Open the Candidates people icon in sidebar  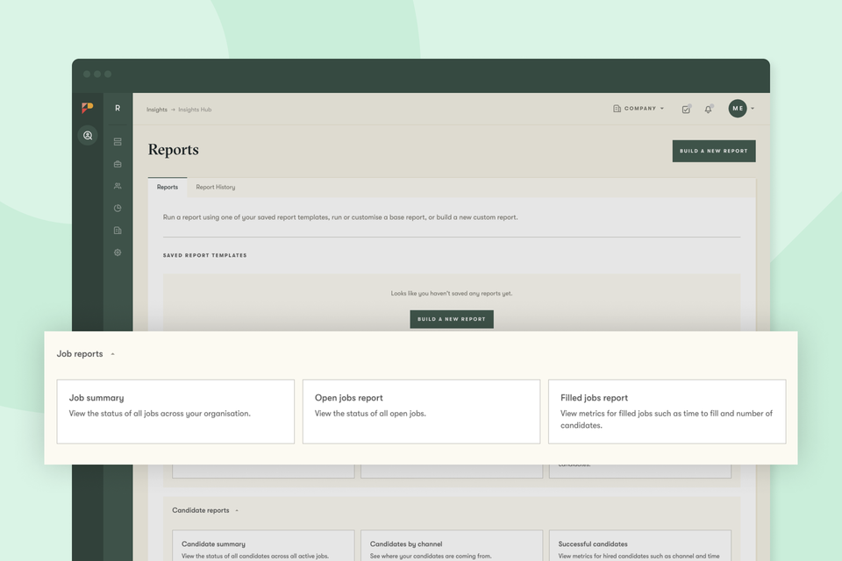[x=117, y=185]
